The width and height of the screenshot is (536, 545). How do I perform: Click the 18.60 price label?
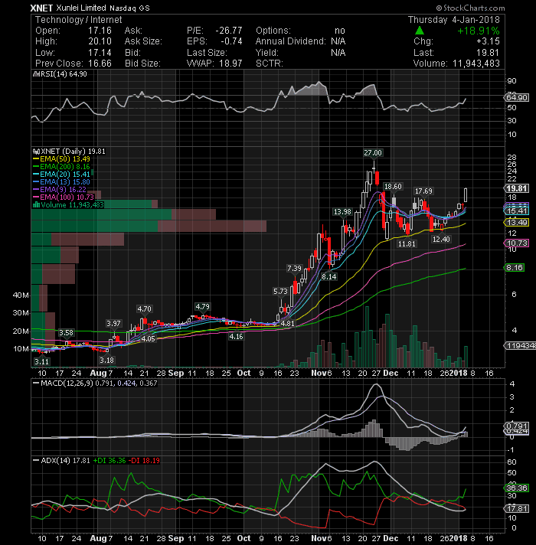pyautogui.click(x=393, y=186)
